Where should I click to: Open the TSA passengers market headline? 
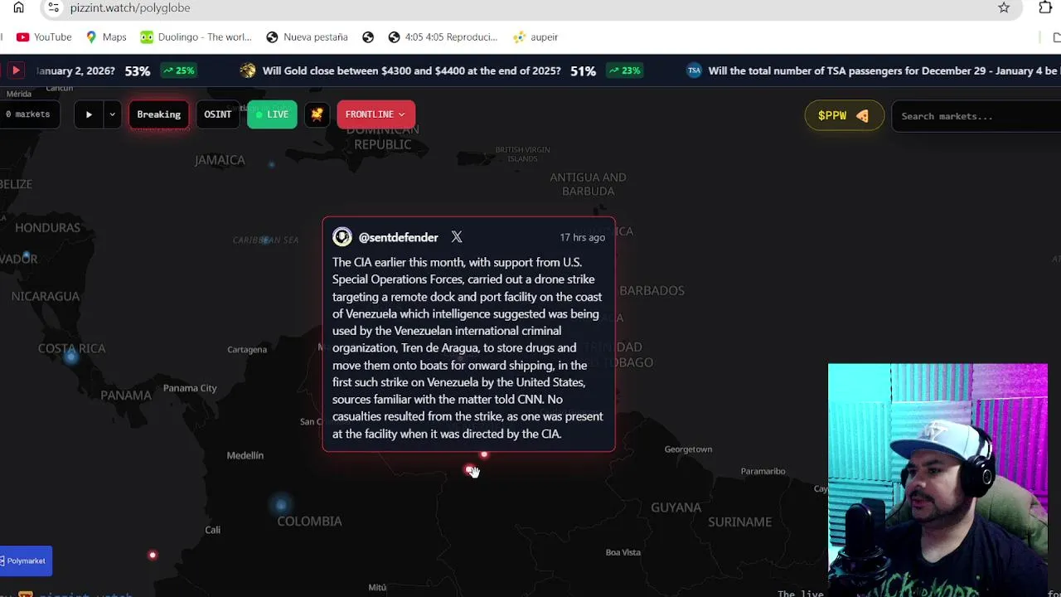pyautogui.click(x=884, y=70)
